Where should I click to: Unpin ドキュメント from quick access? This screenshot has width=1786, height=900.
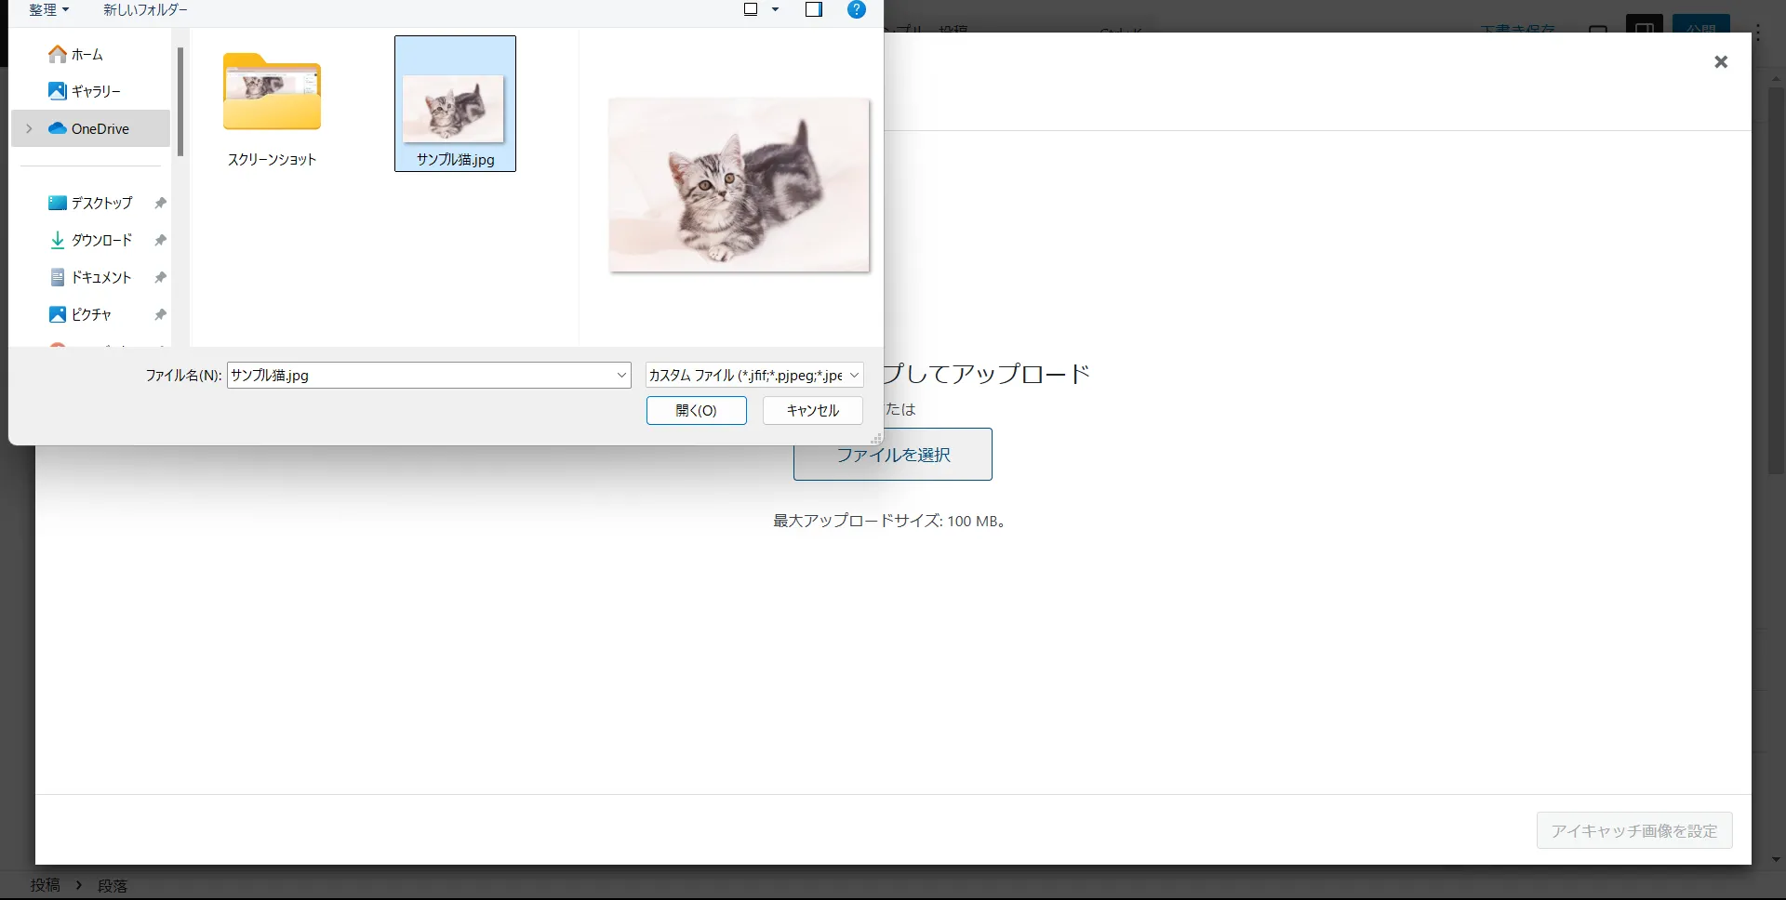tap(159, 277)
